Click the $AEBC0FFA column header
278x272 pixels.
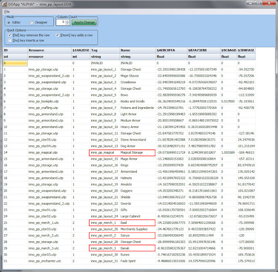coord(171,50)
